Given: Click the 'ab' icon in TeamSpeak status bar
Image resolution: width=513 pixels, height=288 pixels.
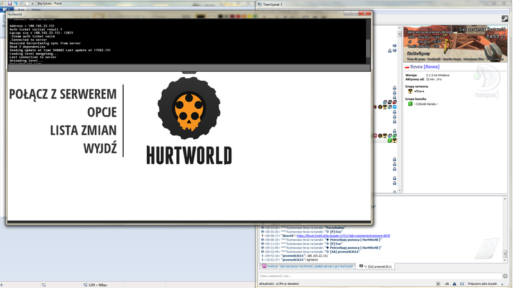Looking at the screenshot, I should 446,284.
